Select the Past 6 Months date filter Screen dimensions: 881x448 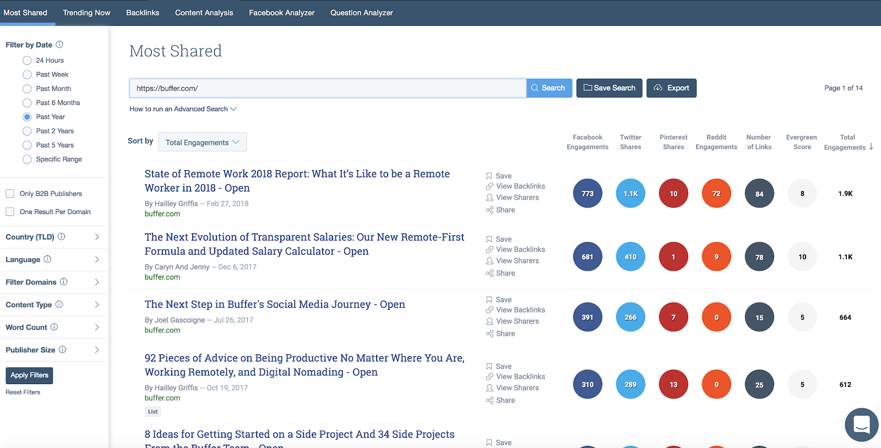27,103
